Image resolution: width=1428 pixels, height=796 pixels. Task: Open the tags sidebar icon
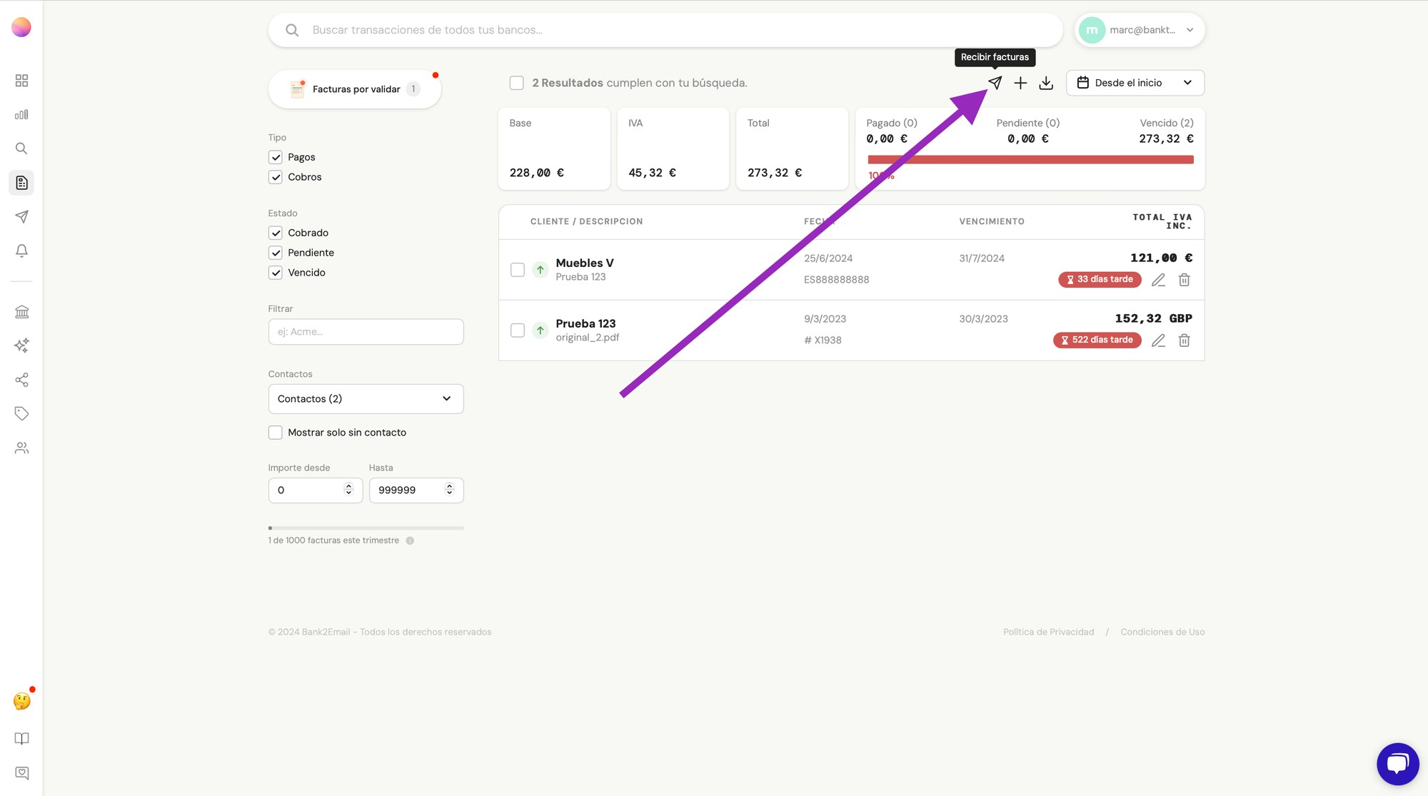tap(21, 413)
